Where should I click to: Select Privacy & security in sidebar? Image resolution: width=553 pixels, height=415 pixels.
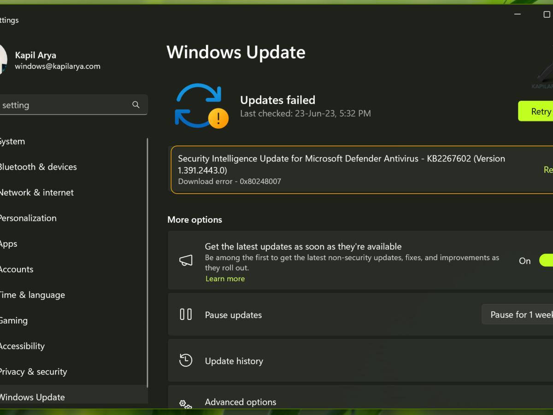(33, 372)
